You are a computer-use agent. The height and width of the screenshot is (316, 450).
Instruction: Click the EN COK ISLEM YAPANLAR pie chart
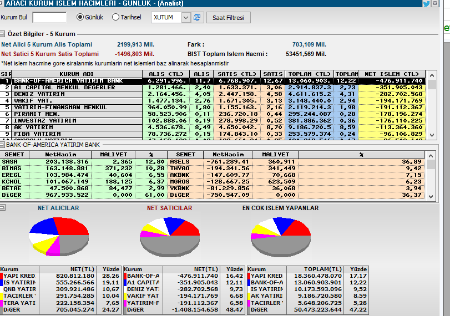click(281, 237)
